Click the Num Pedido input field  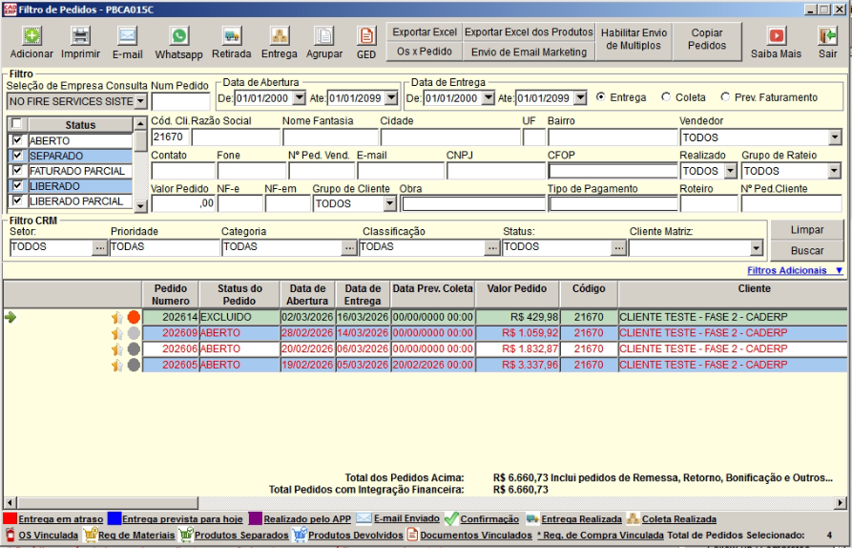pyautogui.click(x=180, y=101)
